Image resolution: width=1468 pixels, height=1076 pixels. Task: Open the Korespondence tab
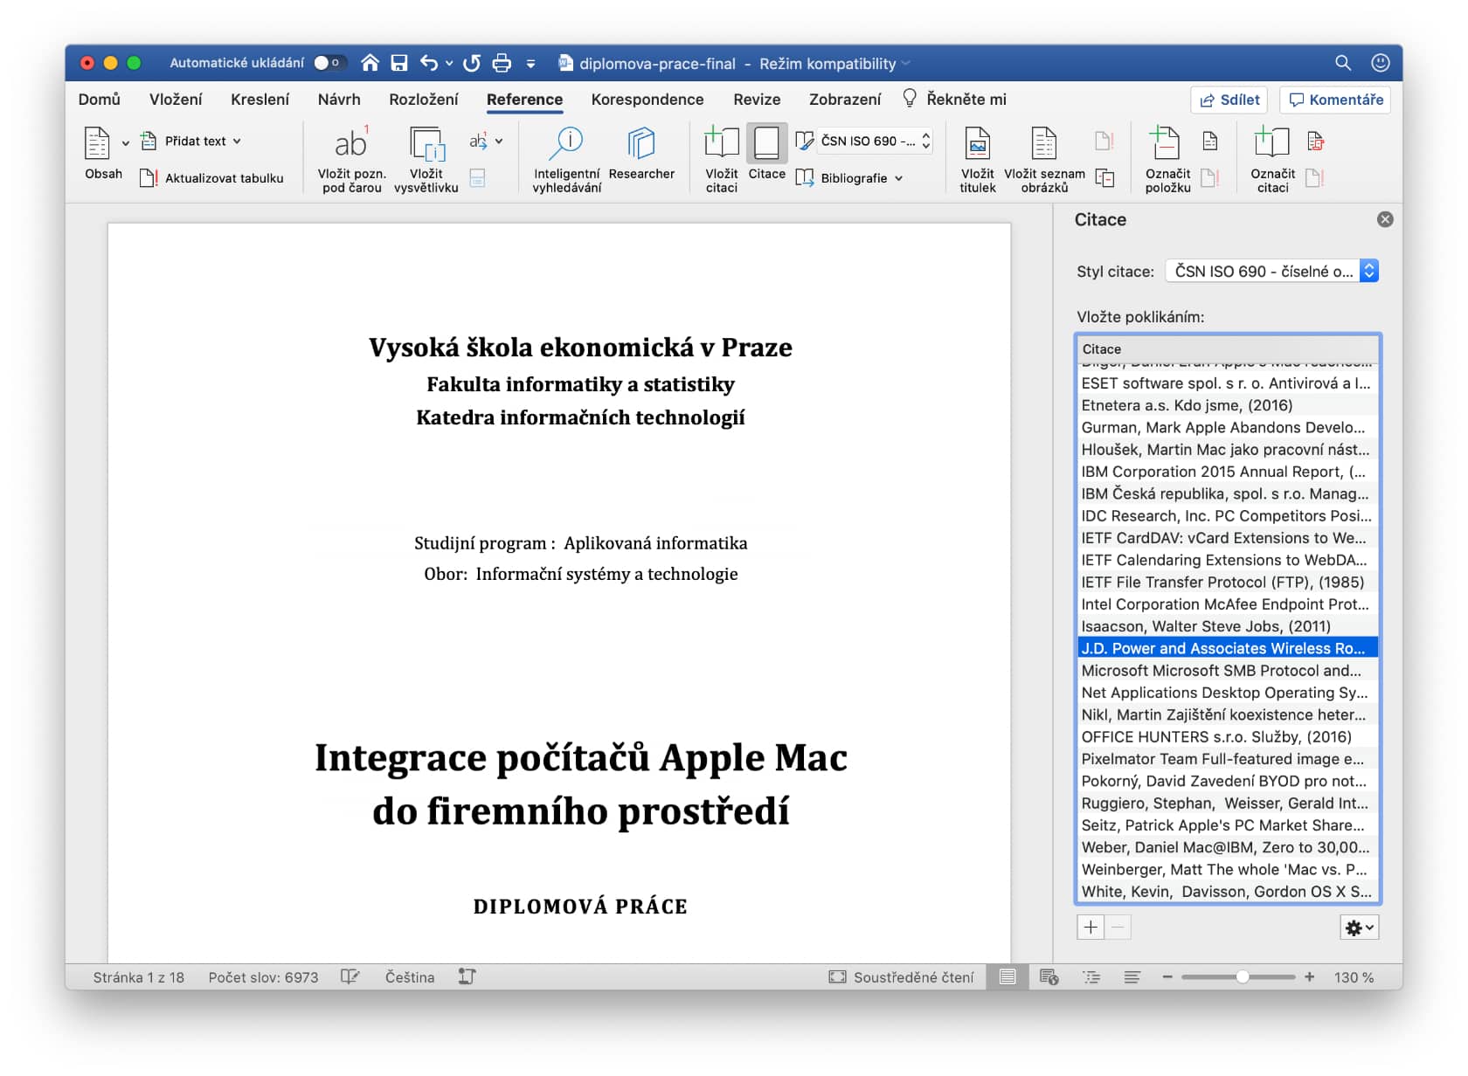tap(647, 100)
